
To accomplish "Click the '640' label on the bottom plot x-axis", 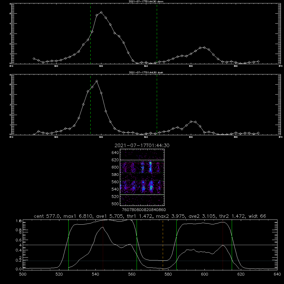I will [x=277, y=274].
